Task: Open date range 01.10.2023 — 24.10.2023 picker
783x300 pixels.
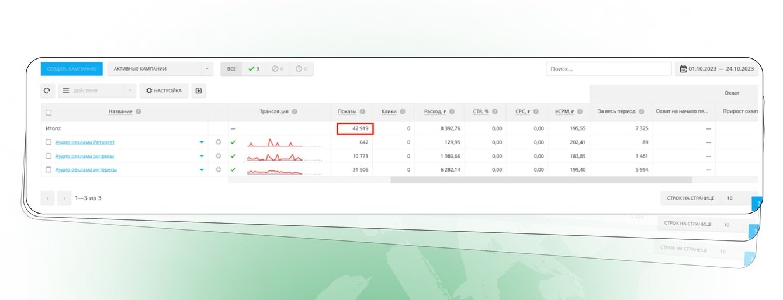Action: 717,69
